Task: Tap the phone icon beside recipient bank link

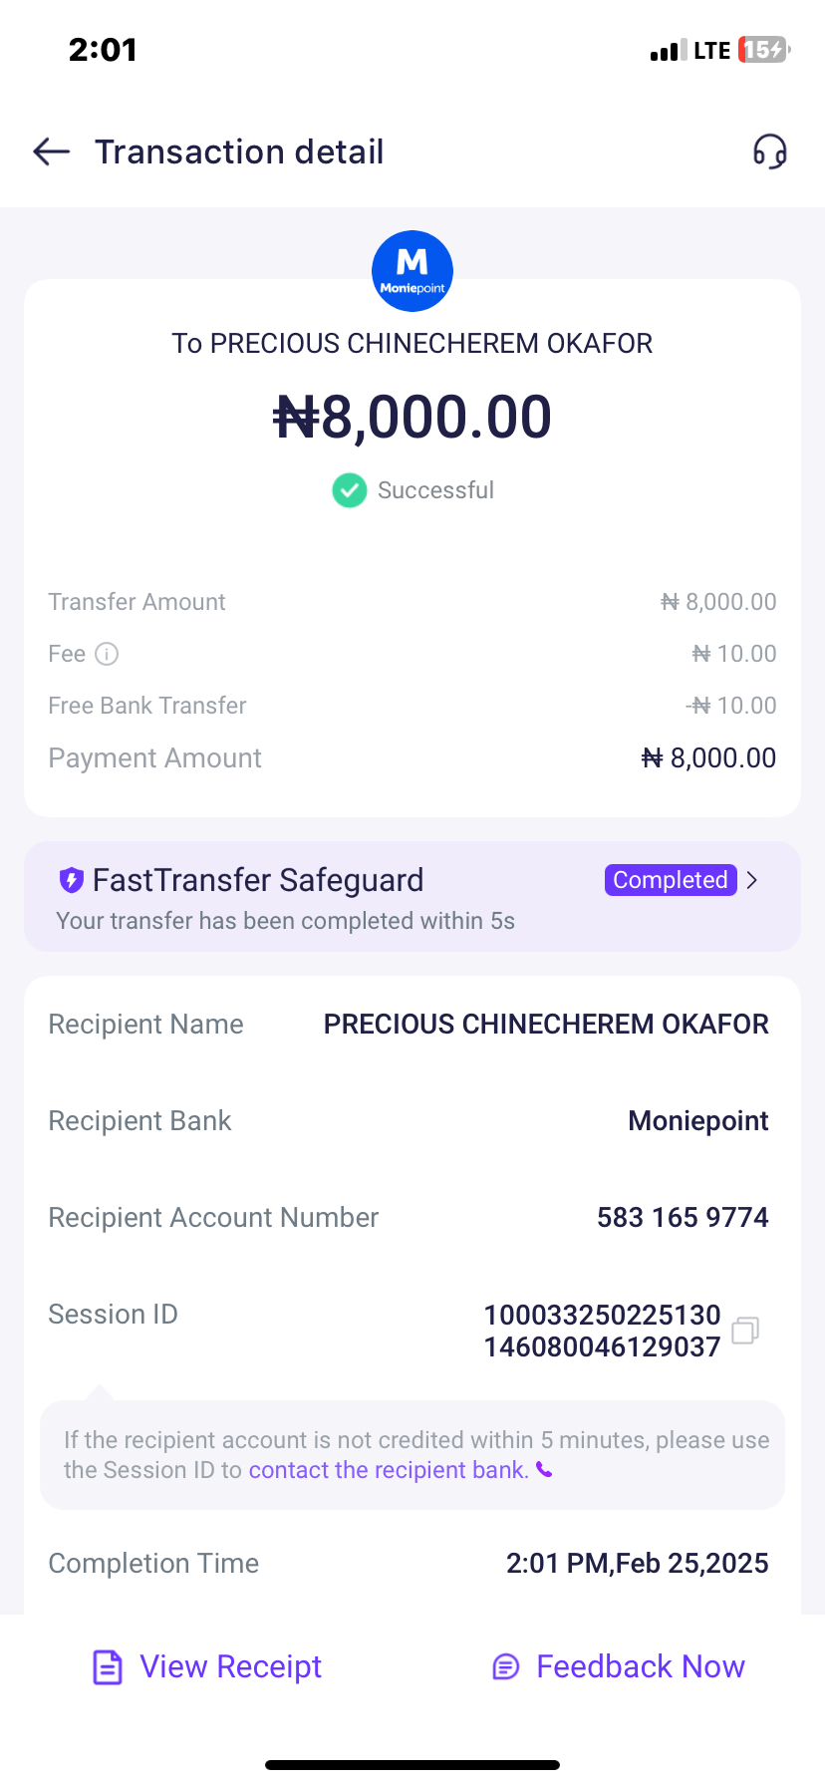Action: (544, 1470)
